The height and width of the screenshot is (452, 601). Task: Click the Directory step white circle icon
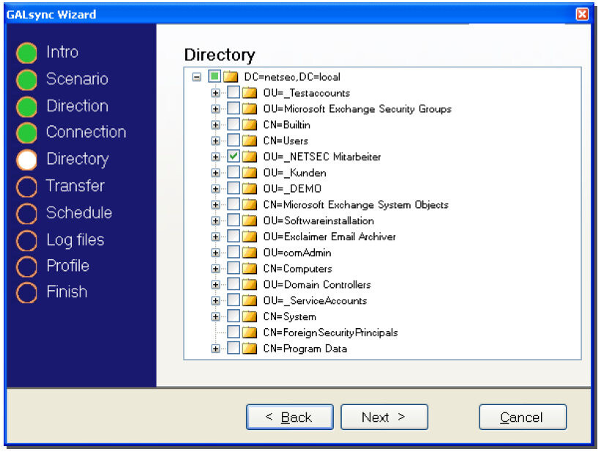pyautogui.click(x=26, y=160)
